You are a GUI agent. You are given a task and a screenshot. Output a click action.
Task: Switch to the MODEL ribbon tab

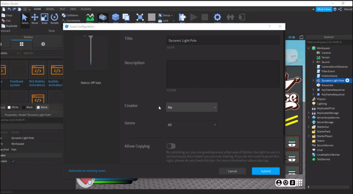pyautogui.click(x=50, y=9)
